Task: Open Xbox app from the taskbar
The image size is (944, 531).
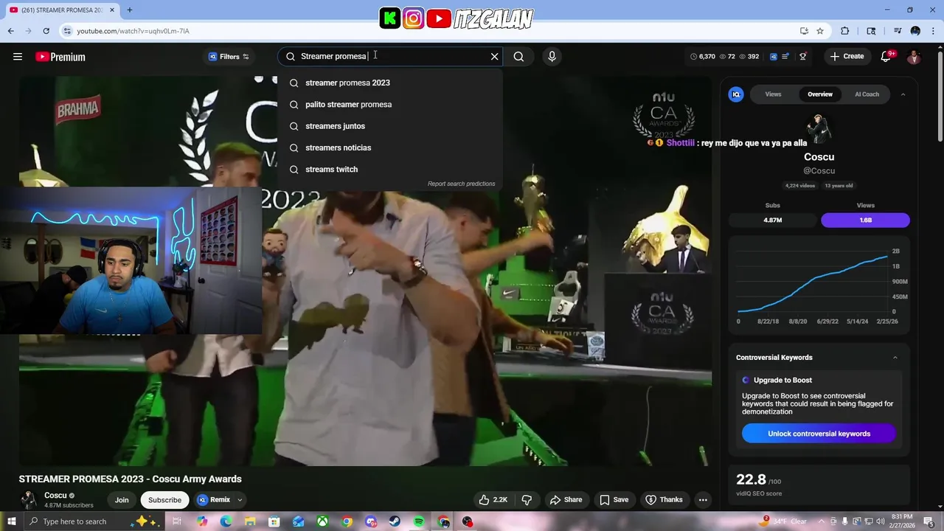Action: 322,521
